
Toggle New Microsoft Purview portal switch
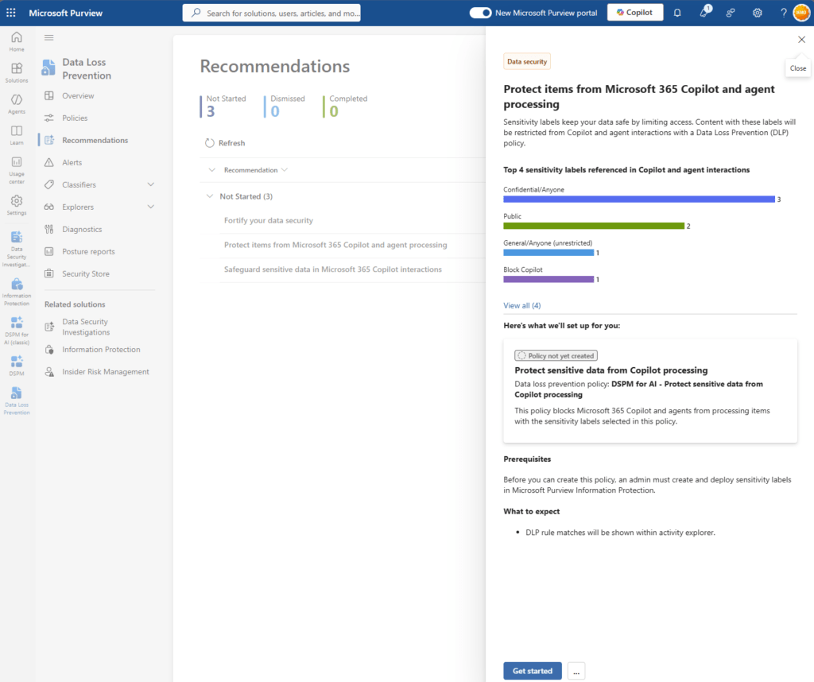[x=480, y=13]
